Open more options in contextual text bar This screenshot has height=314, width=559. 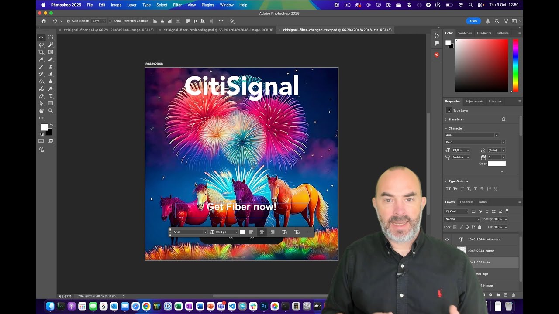[x=309, y=232]
